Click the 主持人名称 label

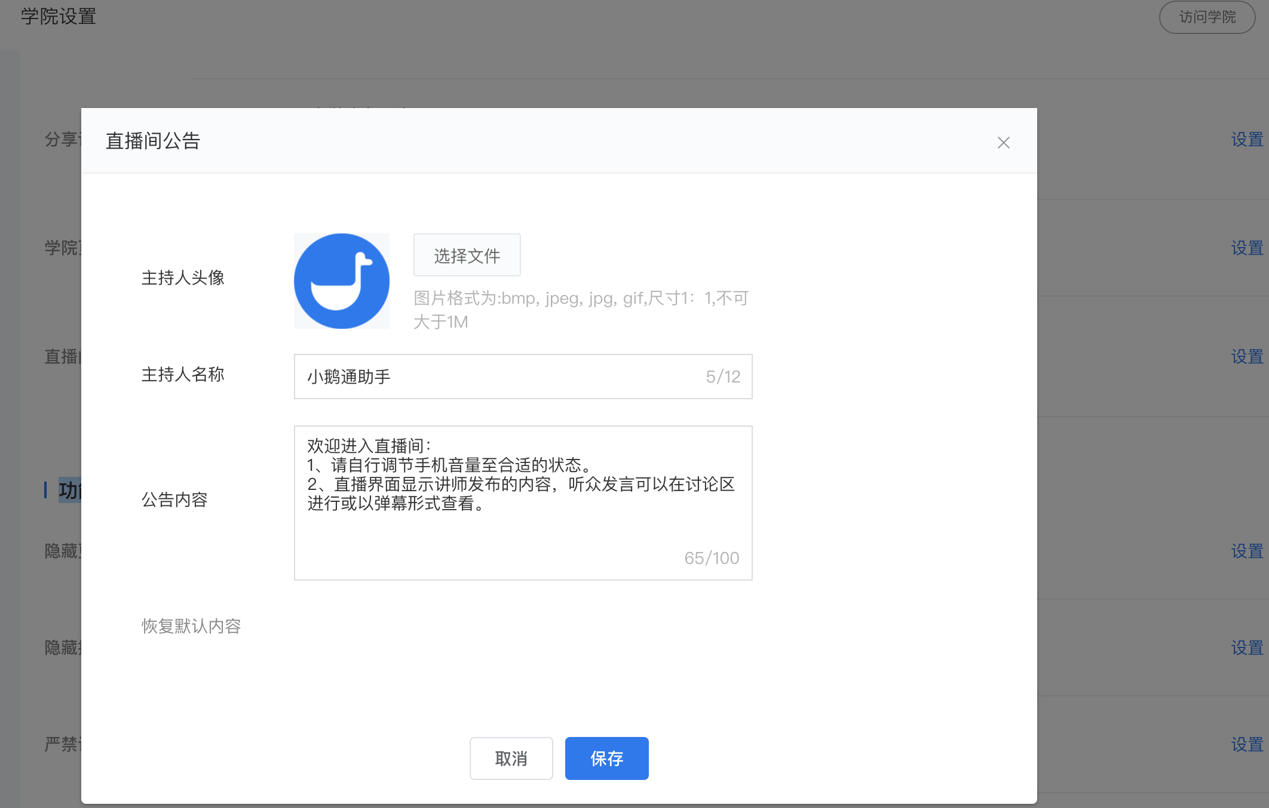click(183, 374)
